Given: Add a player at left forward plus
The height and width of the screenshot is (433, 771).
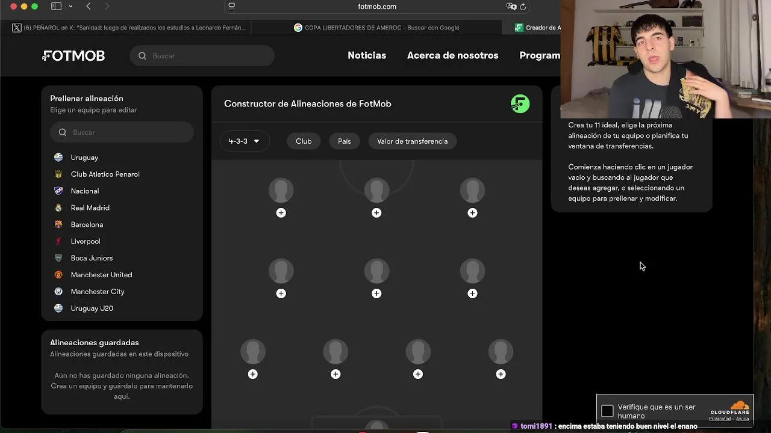Looking at the screenshot, I should coord(281,213).
